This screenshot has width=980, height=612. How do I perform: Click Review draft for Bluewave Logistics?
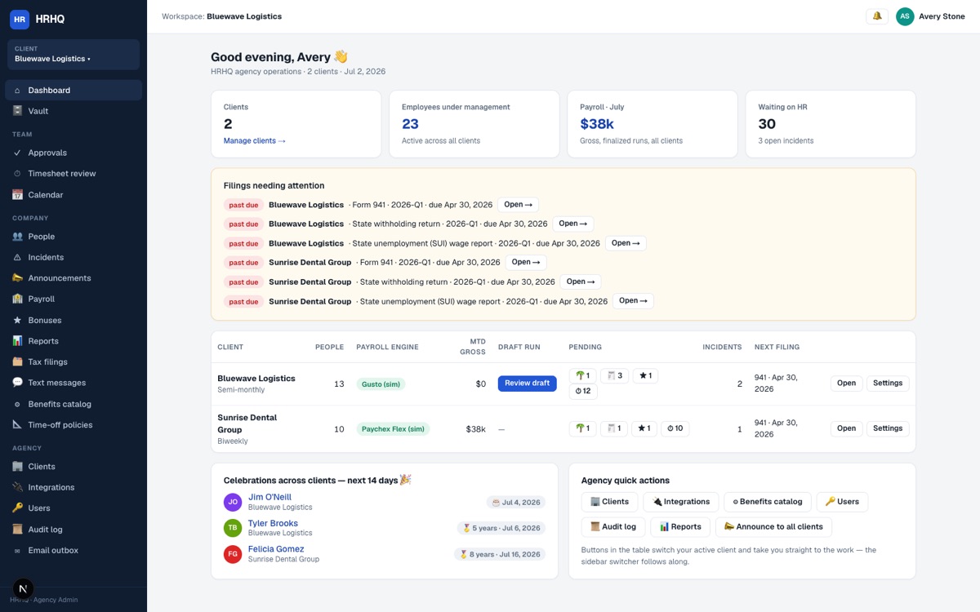tap(527, 384)
